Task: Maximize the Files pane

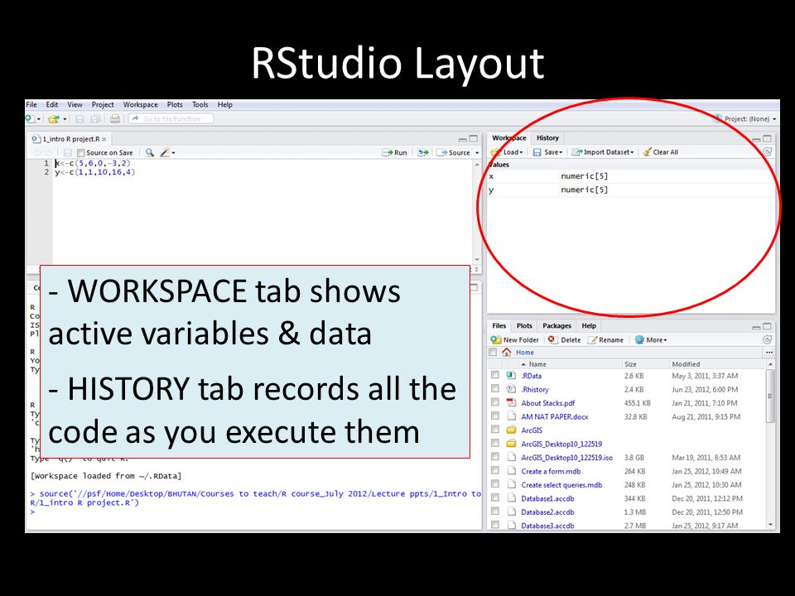Action: tap(767, 326)
